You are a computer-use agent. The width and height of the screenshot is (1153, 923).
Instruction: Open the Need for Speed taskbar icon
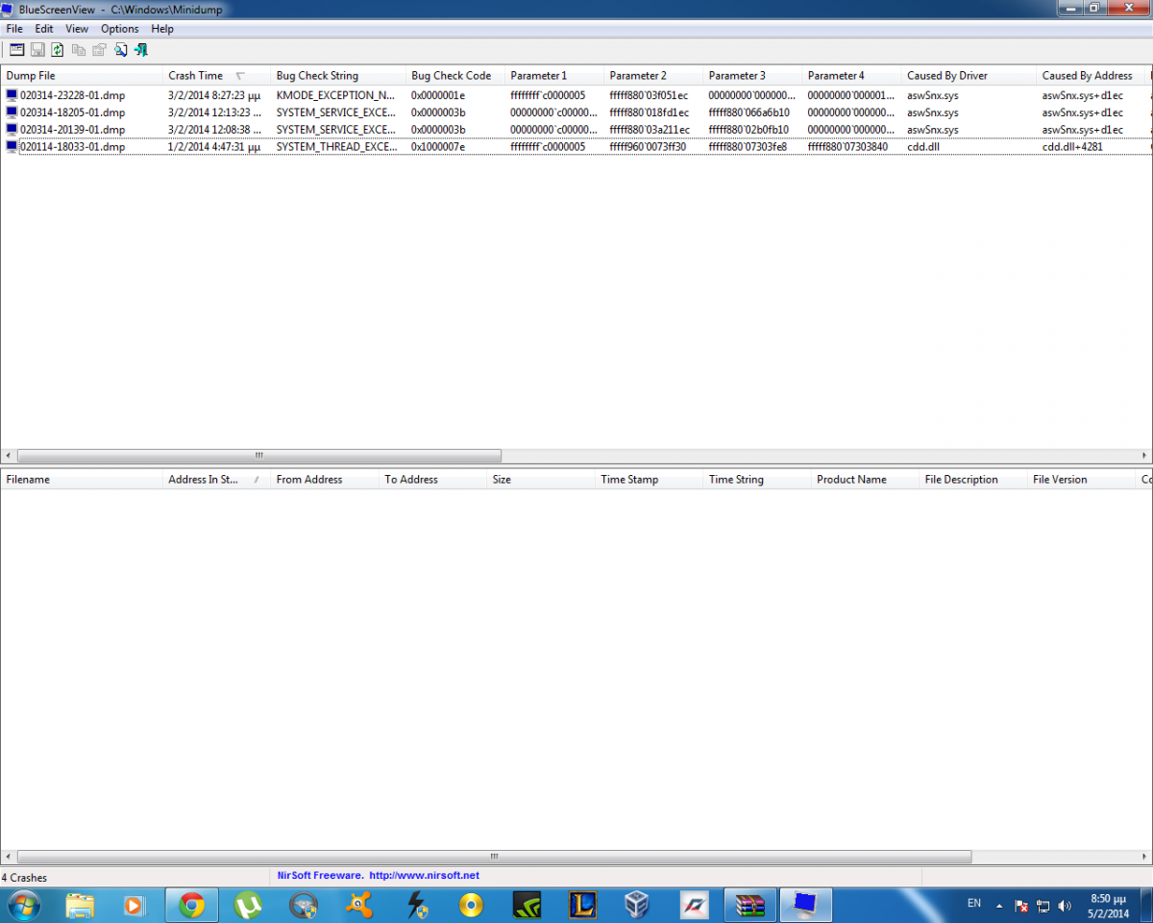pyautogui.click(x=694, y=905)
